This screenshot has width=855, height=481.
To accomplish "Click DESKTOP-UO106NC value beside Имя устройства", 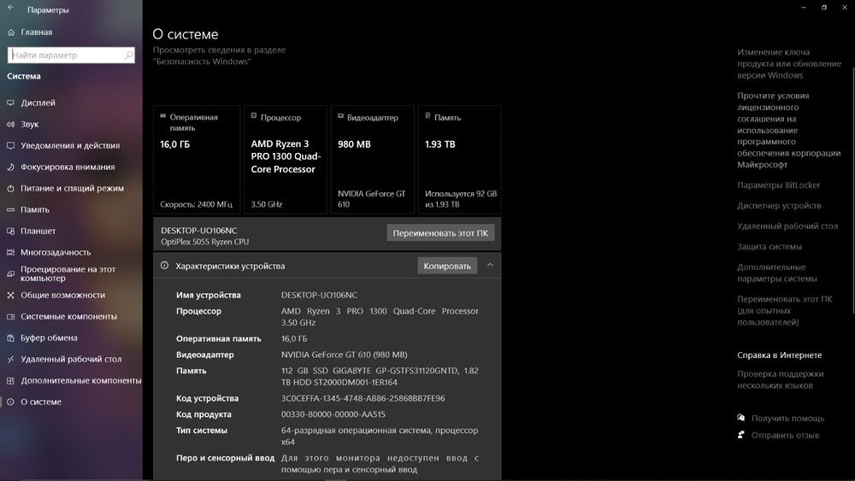I will [319, 296].
